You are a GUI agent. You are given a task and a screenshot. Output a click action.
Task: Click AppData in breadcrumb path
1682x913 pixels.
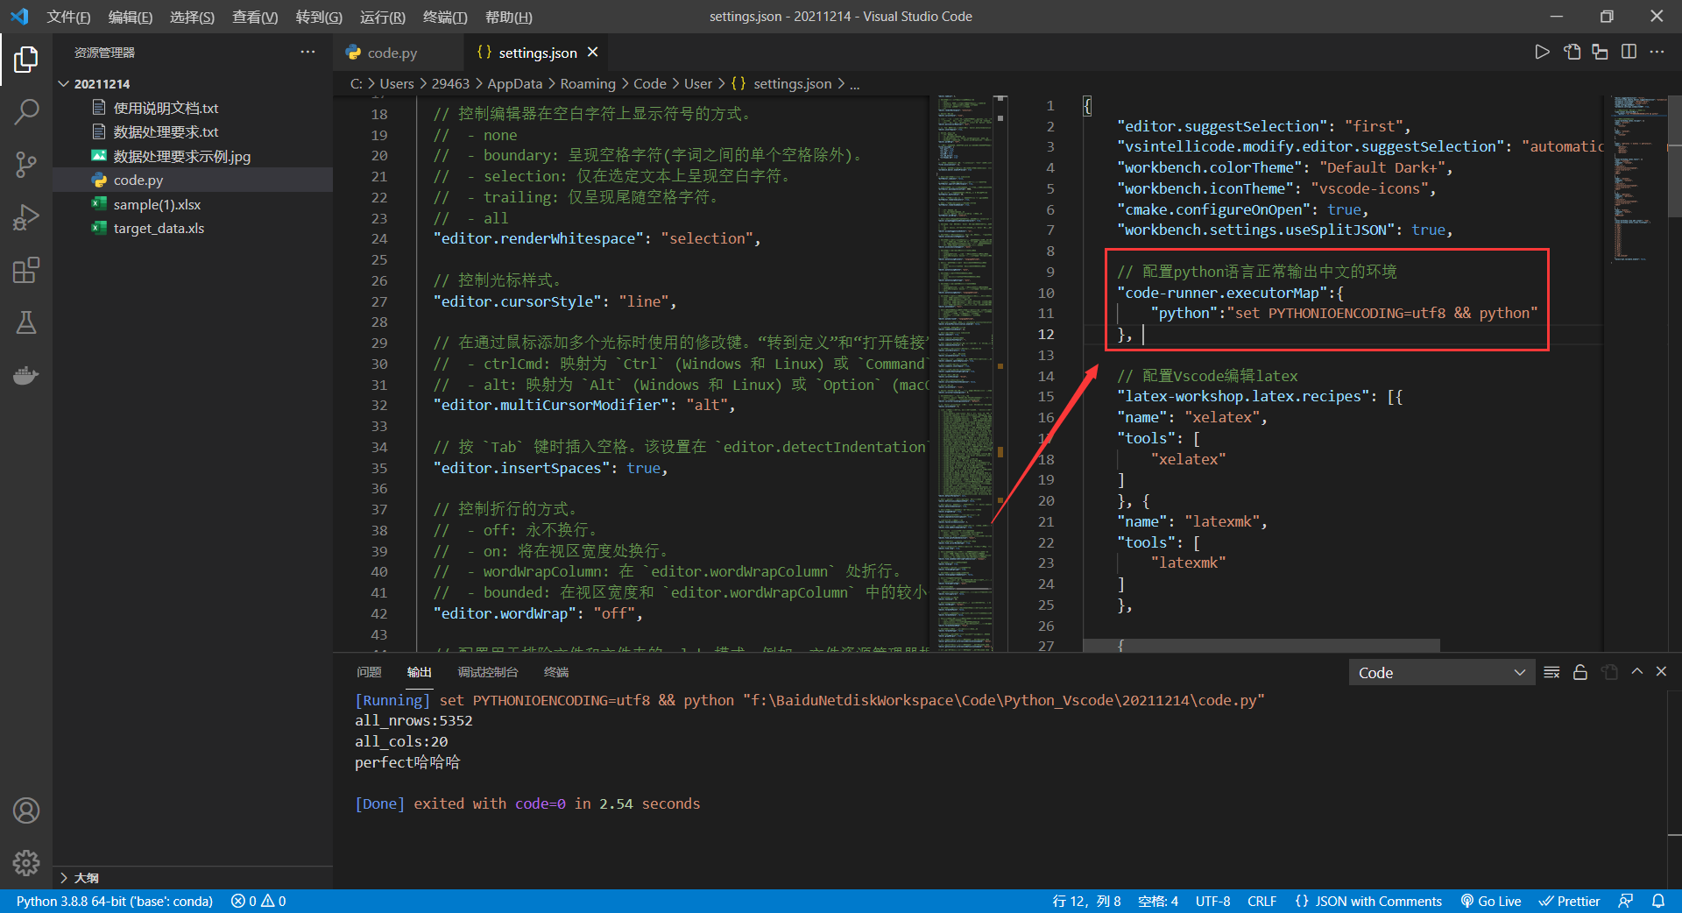tap(515, 83)
